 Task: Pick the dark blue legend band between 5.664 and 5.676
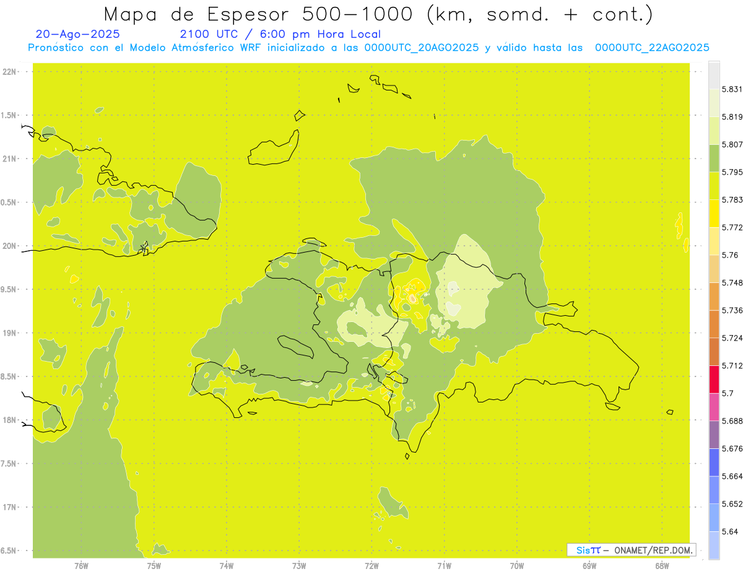pyautogui.click(x=714, y=462)
